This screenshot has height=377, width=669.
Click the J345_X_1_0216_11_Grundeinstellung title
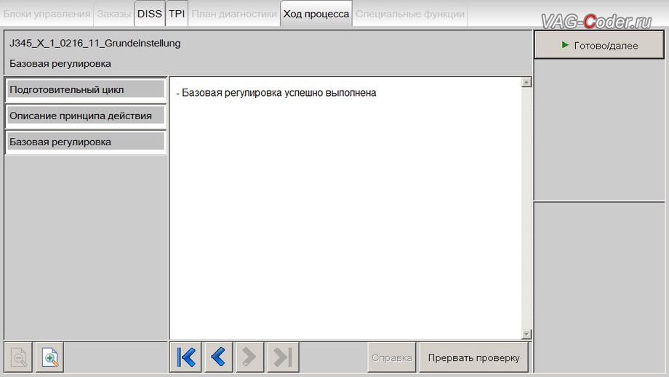coord(95,43)
